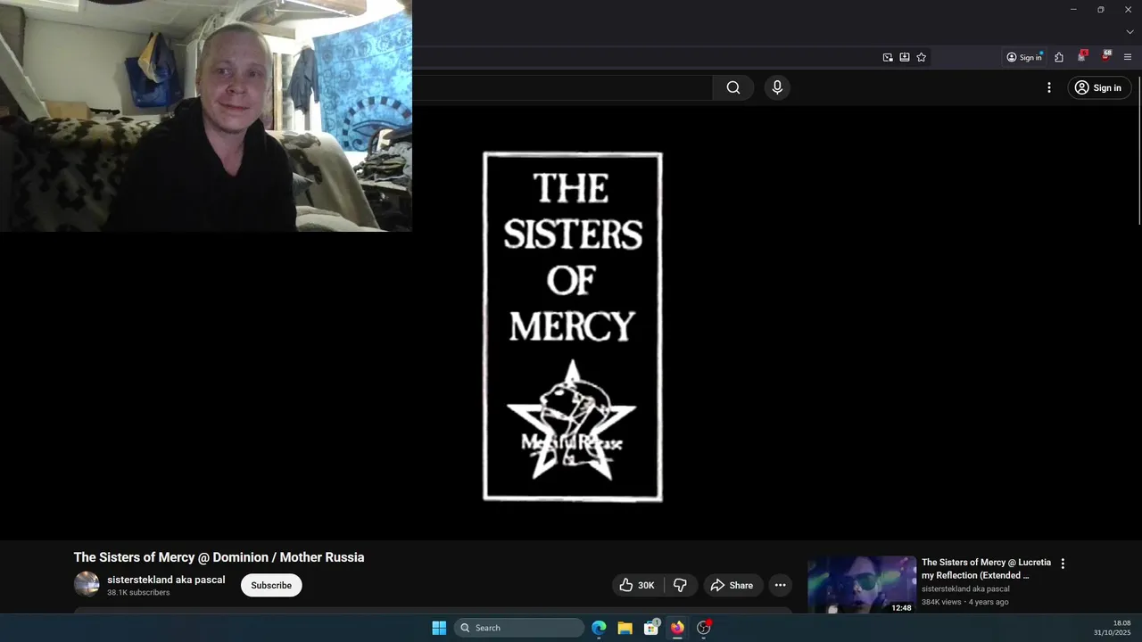Focus the YouTube search input field
Screen dimensions: 1142x642
coord(562,87)
